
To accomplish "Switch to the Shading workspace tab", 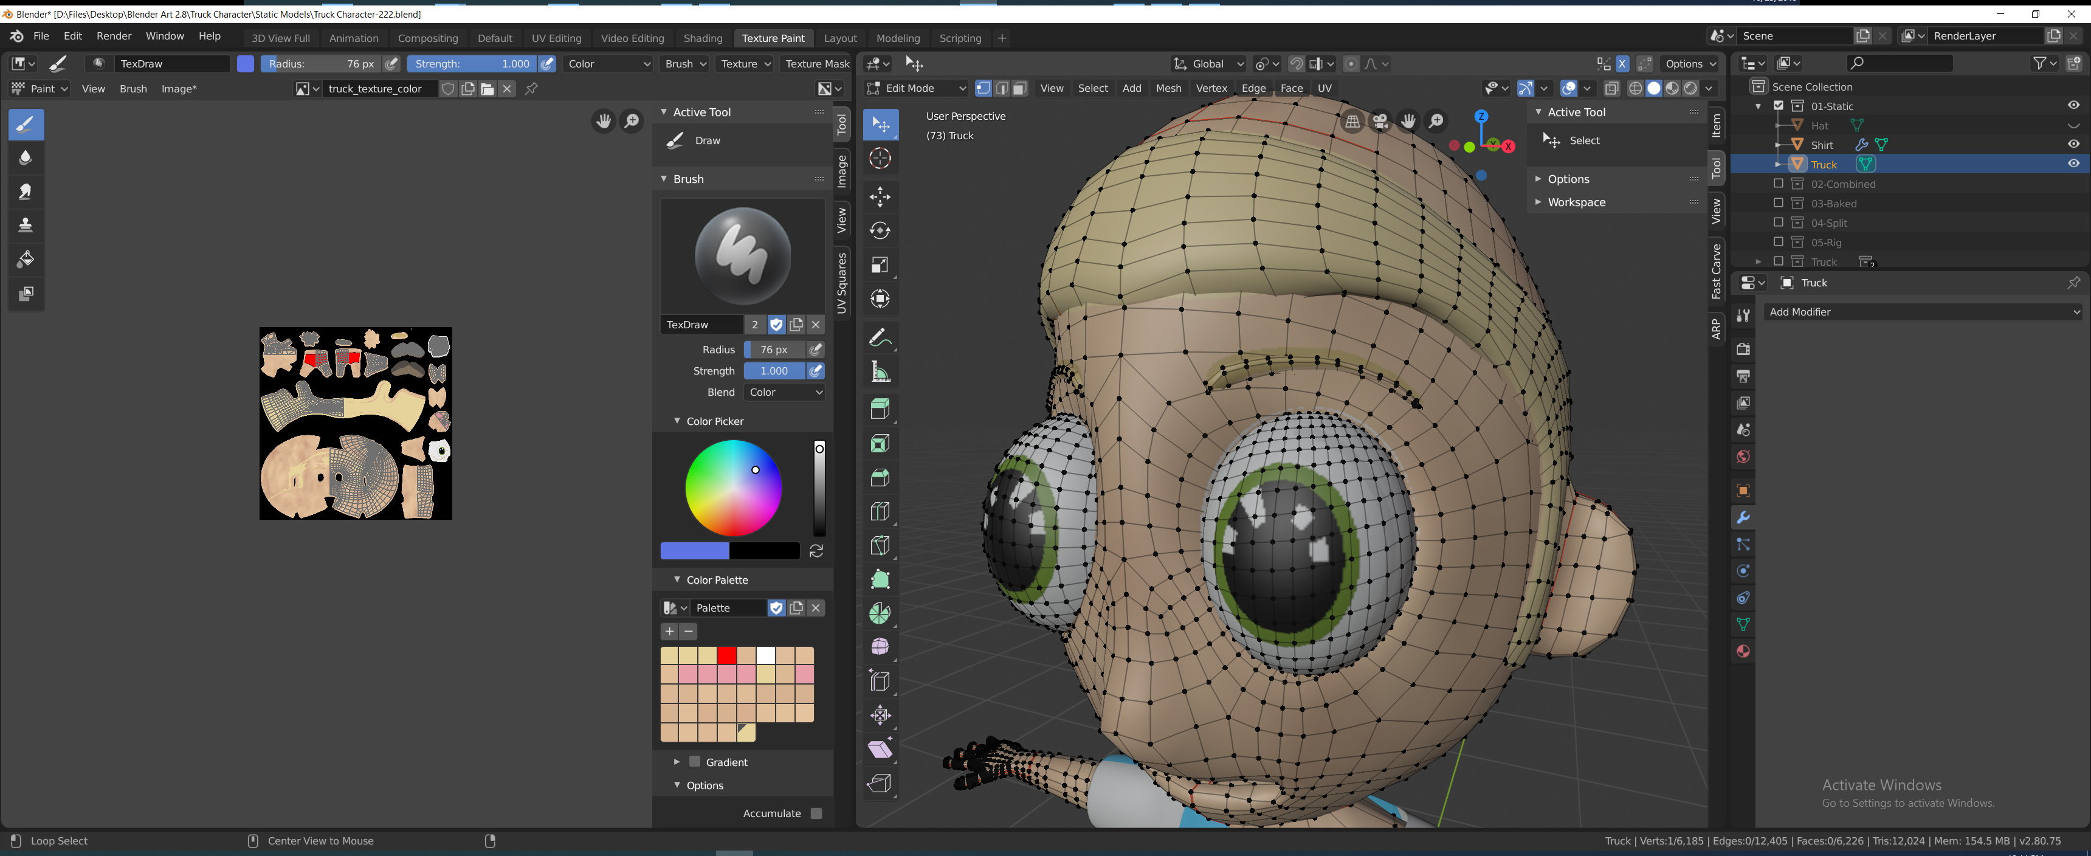I will tap(703, 37).
